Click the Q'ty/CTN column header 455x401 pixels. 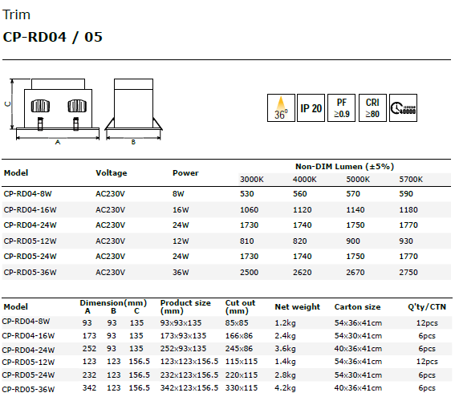[427, 307]
